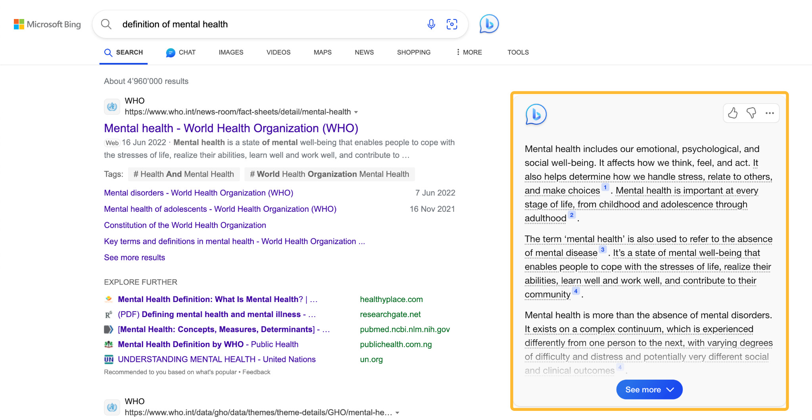This screenshot has width=812, height=420.
Task: Click the Bing Chat balloon icon beside the searchbox
Action: coord(488,24)
